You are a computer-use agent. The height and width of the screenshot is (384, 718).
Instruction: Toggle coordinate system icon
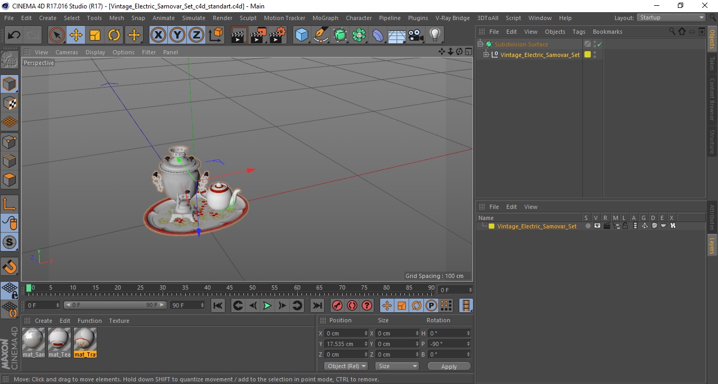[x=215, y=35]
